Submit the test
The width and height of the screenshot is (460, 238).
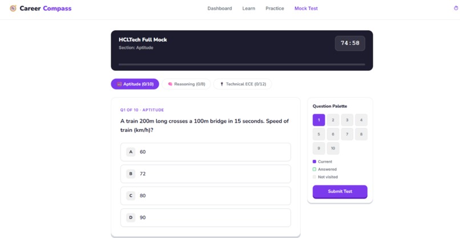[x=340, y=192]
